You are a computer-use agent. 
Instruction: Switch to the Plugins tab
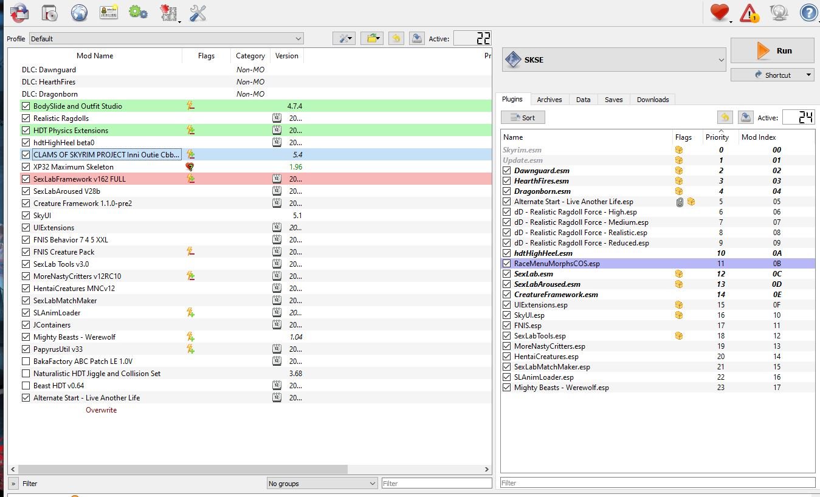pos(512,99)
